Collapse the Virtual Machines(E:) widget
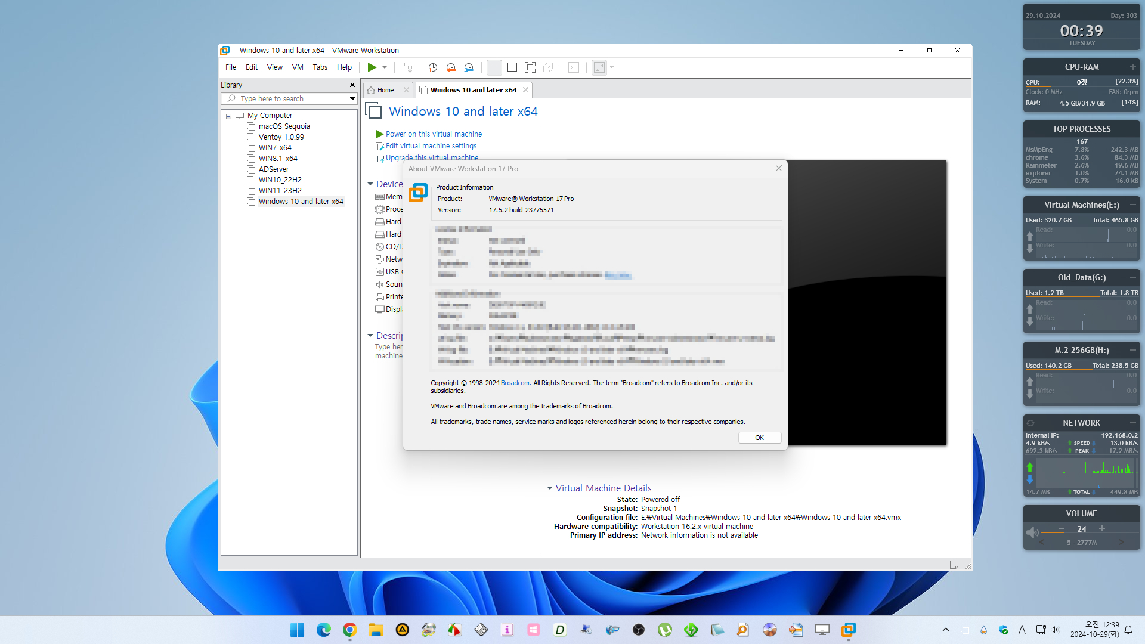Image resolution: width=1145 pixels, height=644 pixels. (1132, 205)
